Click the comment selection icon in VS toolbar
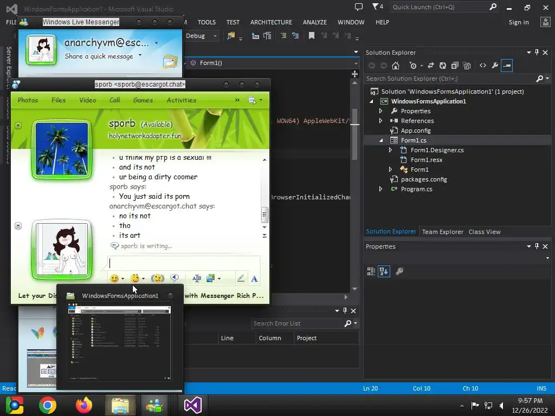 pos(283,36)
